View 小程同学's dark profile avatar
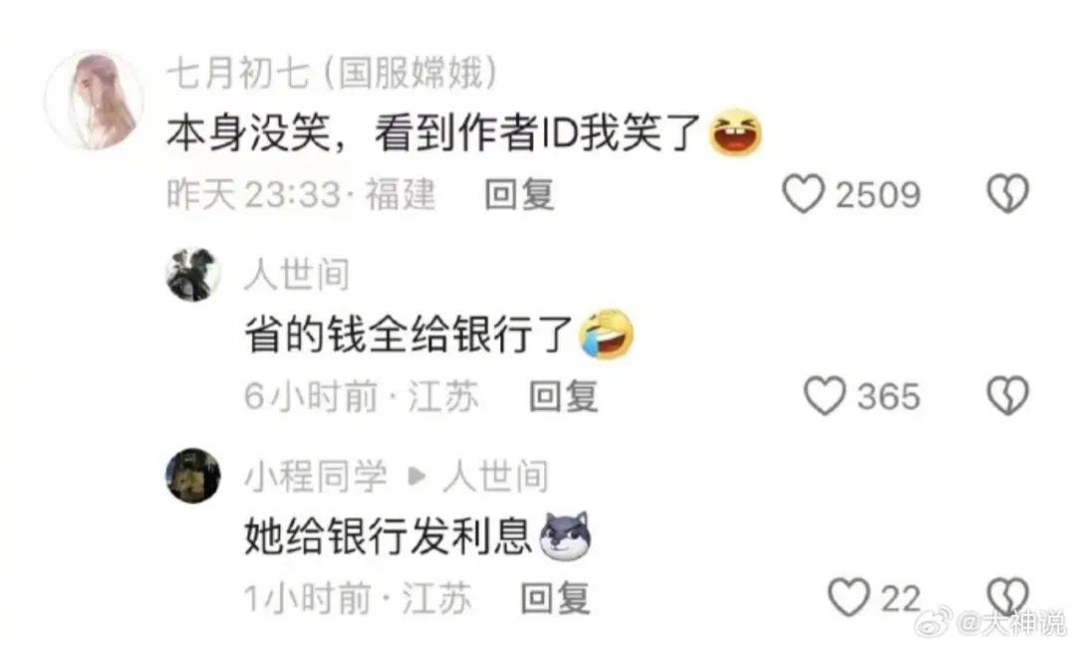This screenshot has width=1076, height=648. (x=193, y=475)
